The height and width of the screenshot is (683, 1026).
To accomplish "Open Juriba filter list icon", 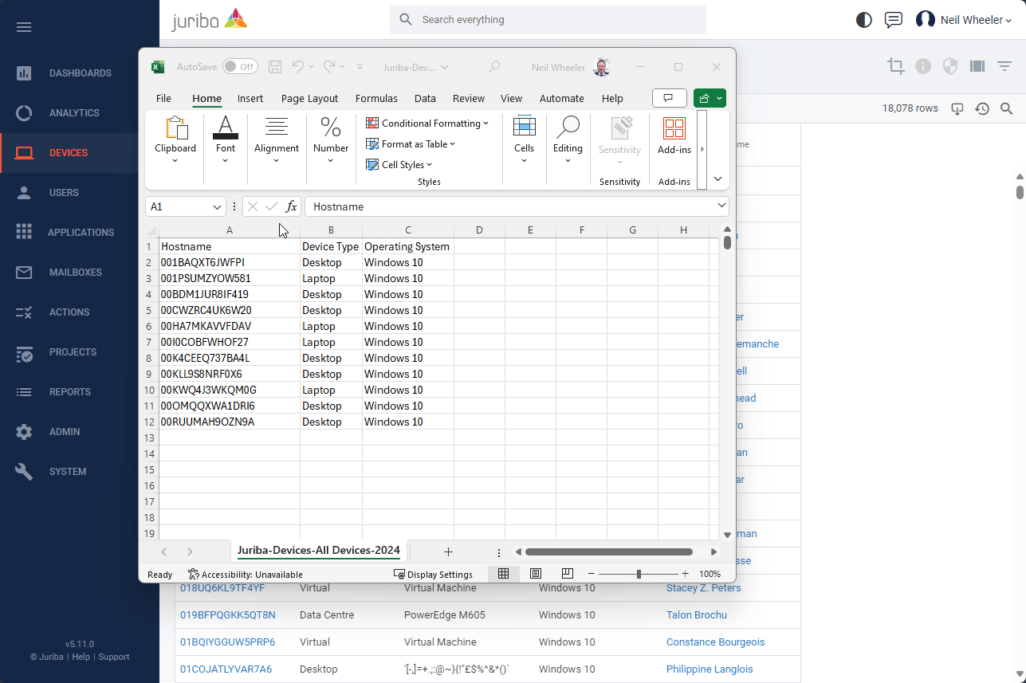I will [x=1004, y=67].
